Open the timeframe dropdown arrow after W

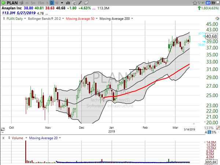62,3
